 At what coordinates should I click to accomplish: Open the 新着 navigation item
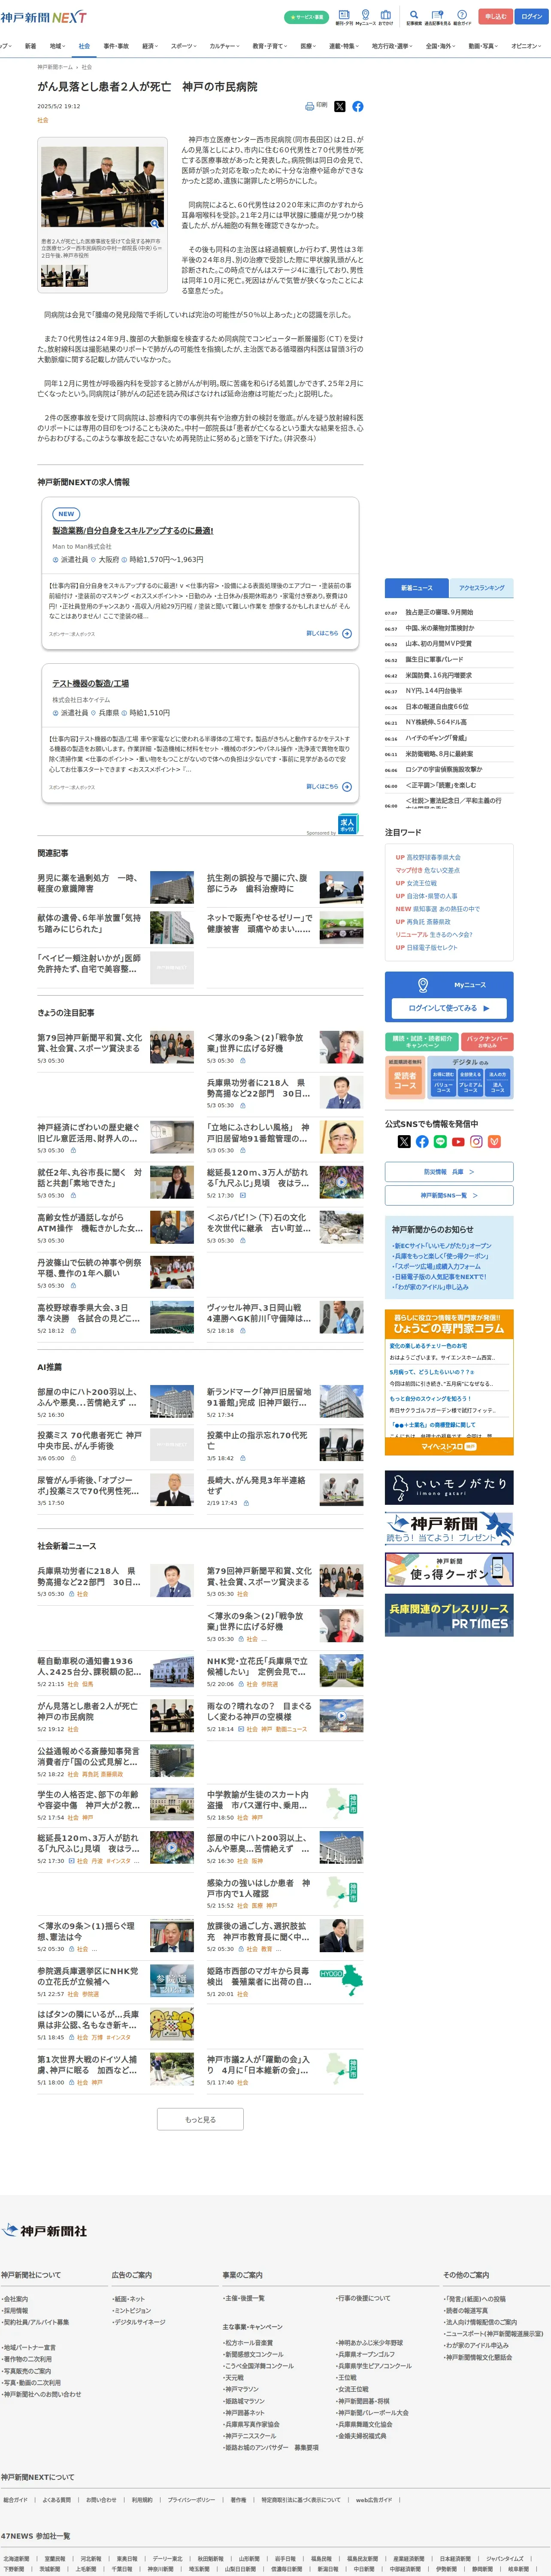tap(30, 46)
